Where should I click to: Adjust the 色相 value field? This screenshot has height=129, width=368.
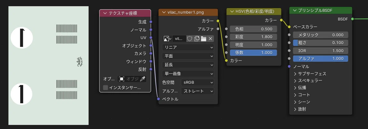pos(254,29)
